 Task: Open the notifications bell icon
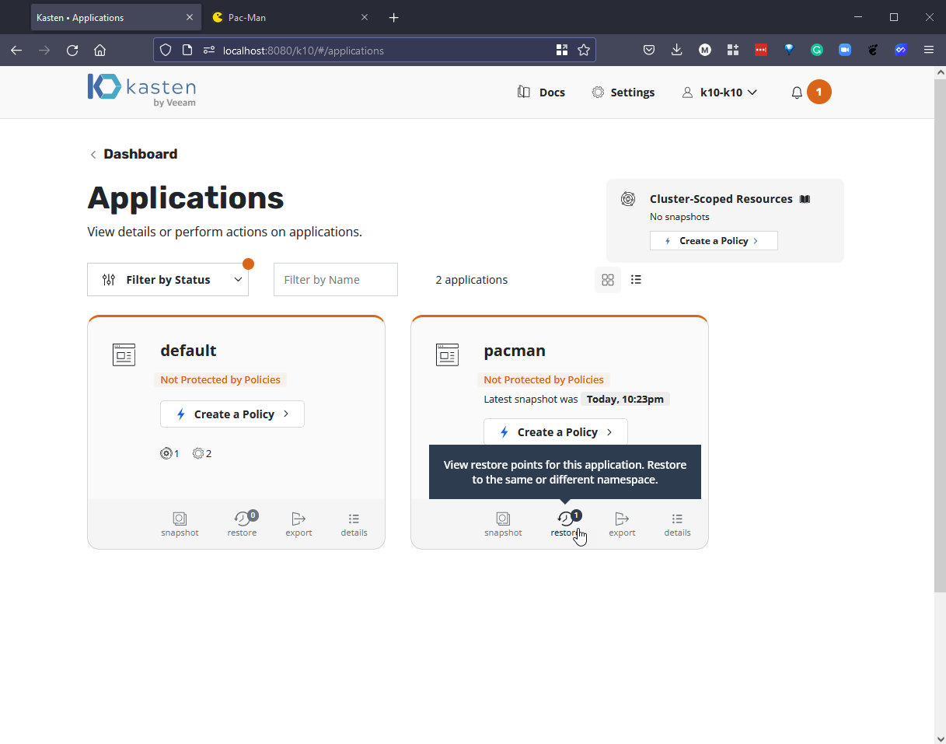[x=797, y=93]
